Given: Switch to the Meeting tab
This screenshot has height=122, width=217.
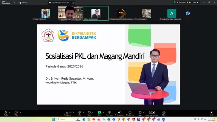Looking at the screenshot, I should (x=23, y=3).
